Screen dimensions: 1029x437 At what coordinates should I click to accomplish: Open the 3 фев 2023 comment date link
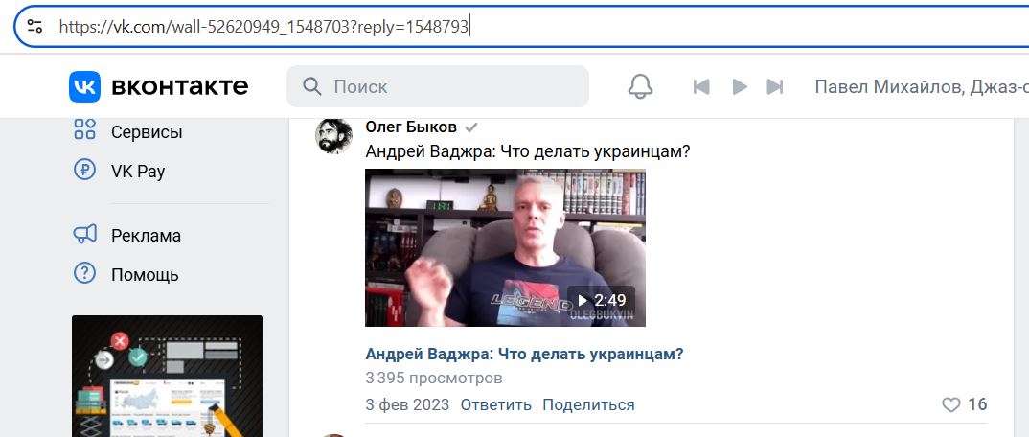point(407,404)
